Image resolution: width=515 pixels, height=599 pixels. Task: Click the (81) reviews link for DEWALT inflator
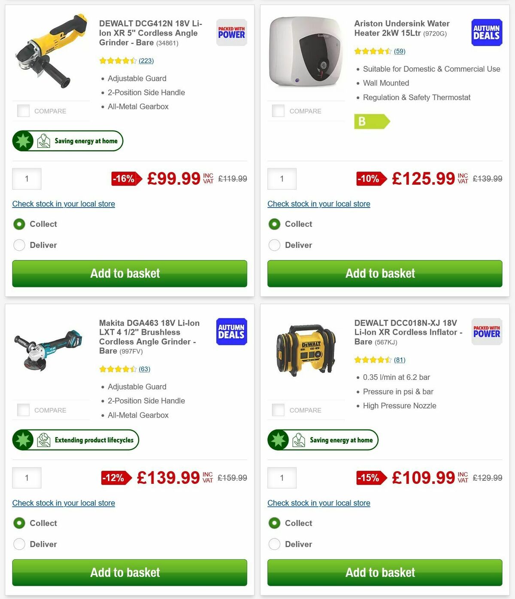pos(399,360)
